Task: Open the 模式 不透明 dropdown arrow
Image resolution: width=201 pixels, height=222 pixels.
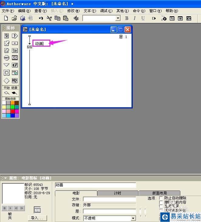Action: pyautogui.click(x=133, y=218)
